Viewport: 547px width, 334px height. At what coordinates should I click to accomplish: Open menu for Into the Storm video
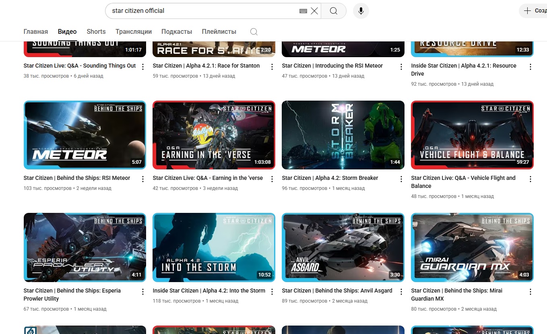(x=272, y=292)
